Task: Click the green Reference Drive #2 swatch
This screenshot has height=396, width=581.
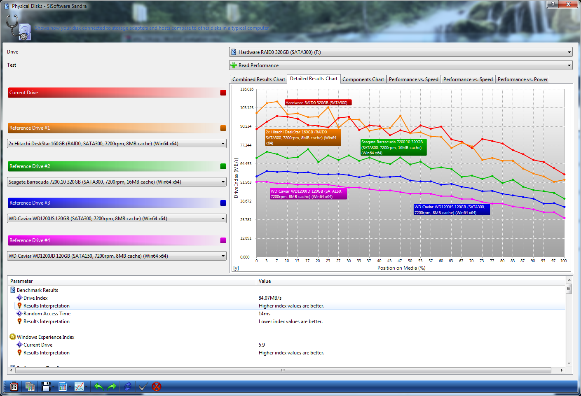Action: [223, 166]
